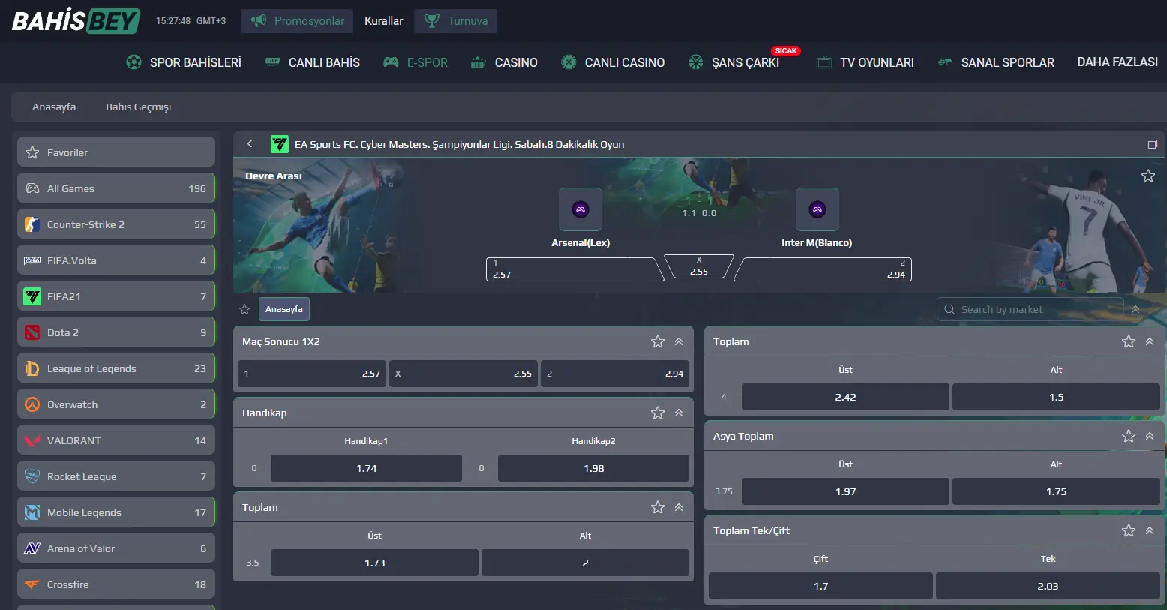
Task: Star the Asya Toplam market
Action: [1129, 436]
